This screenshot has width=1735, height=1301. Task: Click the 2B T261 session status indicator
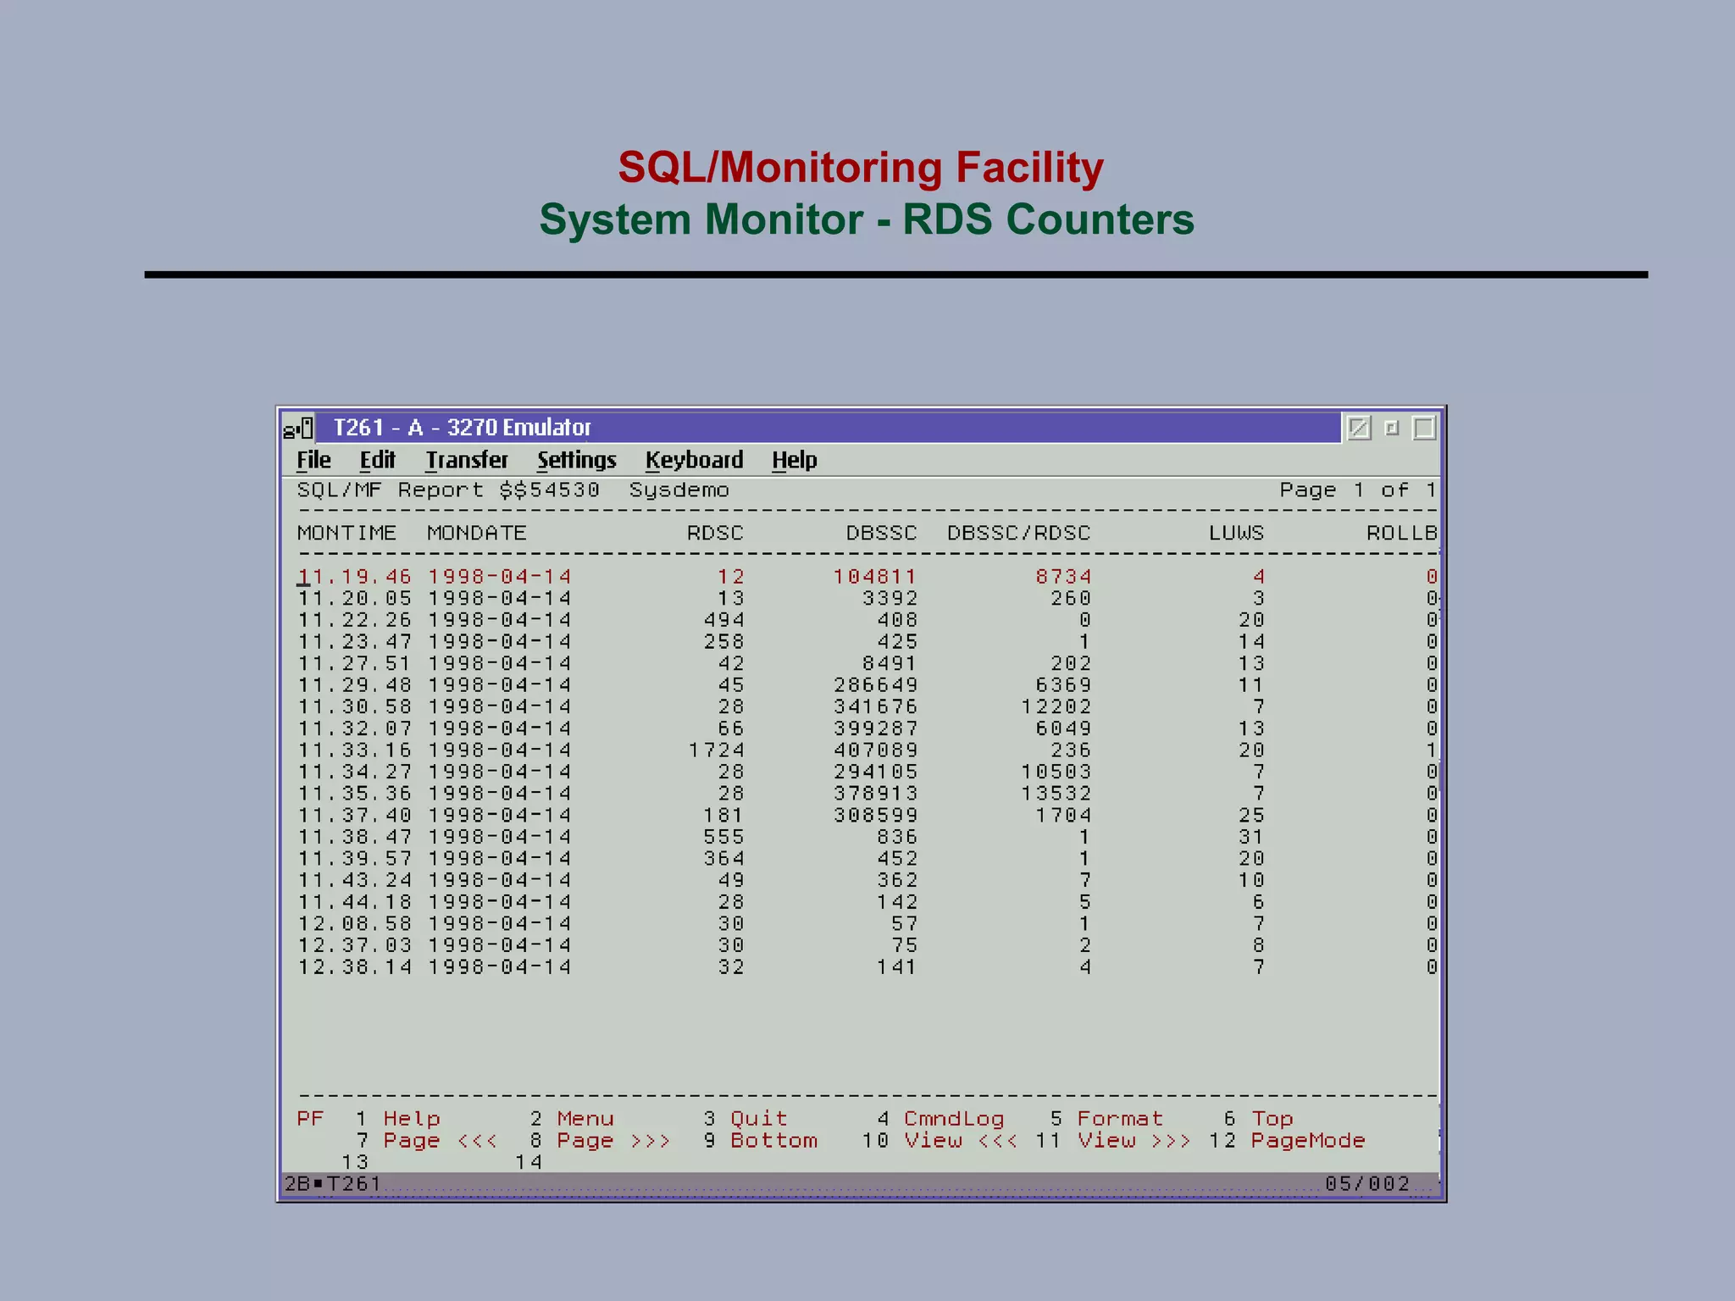[x=332, y=1183]
